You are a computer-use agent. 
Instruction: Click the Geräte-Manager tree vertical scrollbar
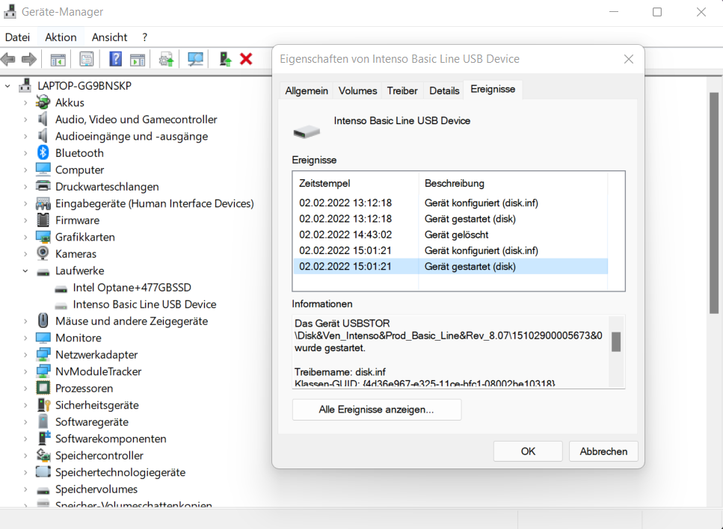pyautogui.click(x=714, y=202)
